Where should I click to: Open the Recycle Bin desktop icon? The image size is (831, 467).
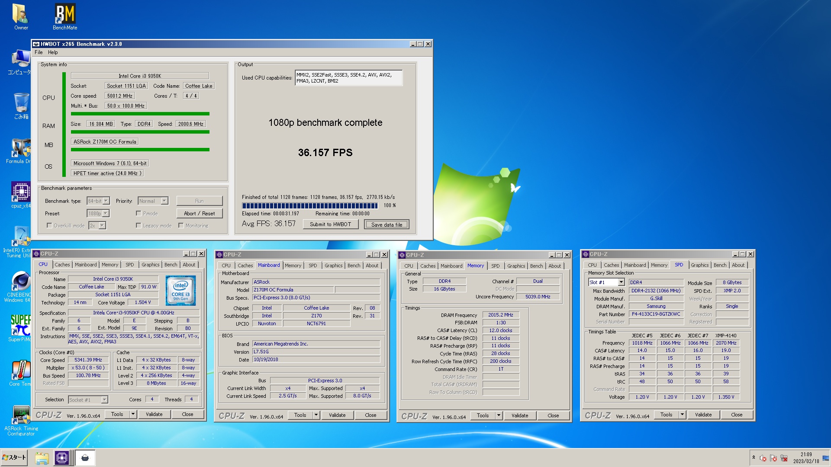click(x=21, y=106)
